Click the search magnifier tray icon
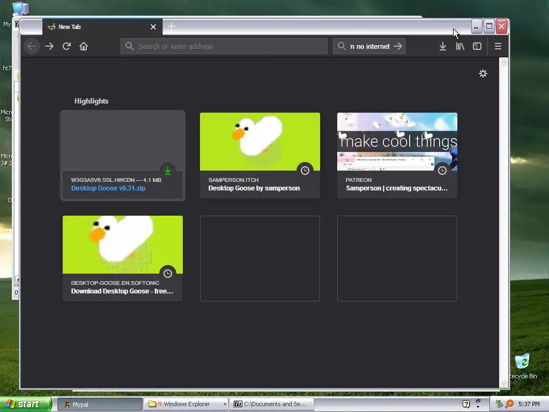Viewport: 549px width, 412px height. [509, 404]
